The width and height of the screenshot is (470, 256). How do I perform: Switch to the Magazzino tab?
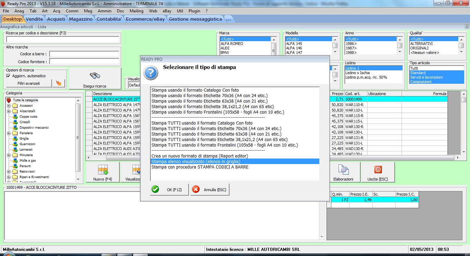pos(81,19)
